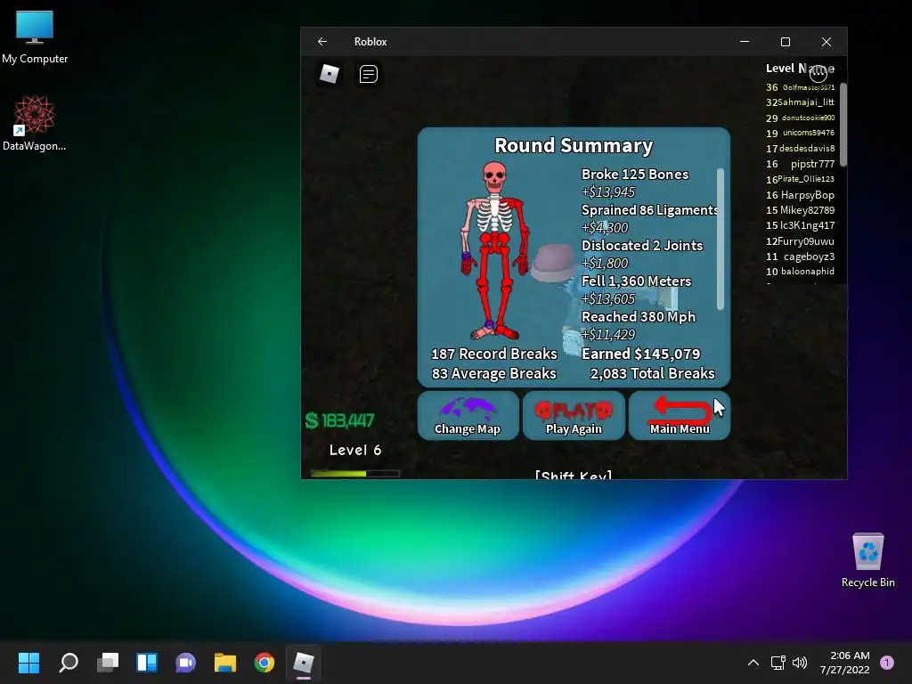912x684 pixels.
Task: Click the Fell 1,360 Meters stat
Action: point(636,281)
